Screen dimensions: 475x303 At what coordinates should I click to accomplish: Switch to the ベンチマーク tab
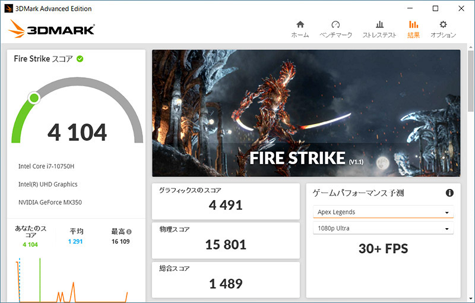(x=335, y=29)
